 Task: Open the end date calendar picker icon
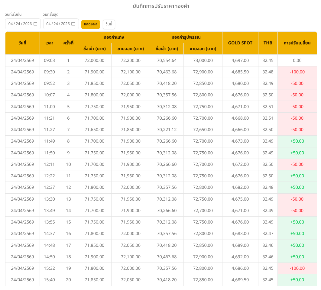click(73, 24)
